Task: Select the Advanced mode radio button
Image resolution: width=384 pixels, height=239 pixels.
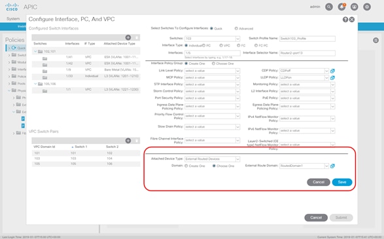Action: [x=236, y=28]
